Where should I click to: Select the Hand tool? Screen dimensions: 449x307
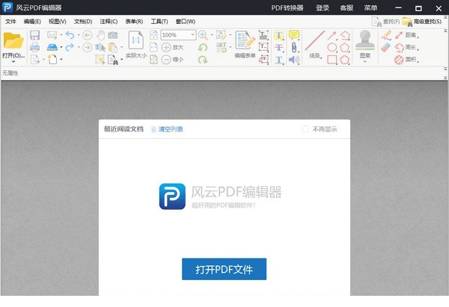tap(100, 35)
